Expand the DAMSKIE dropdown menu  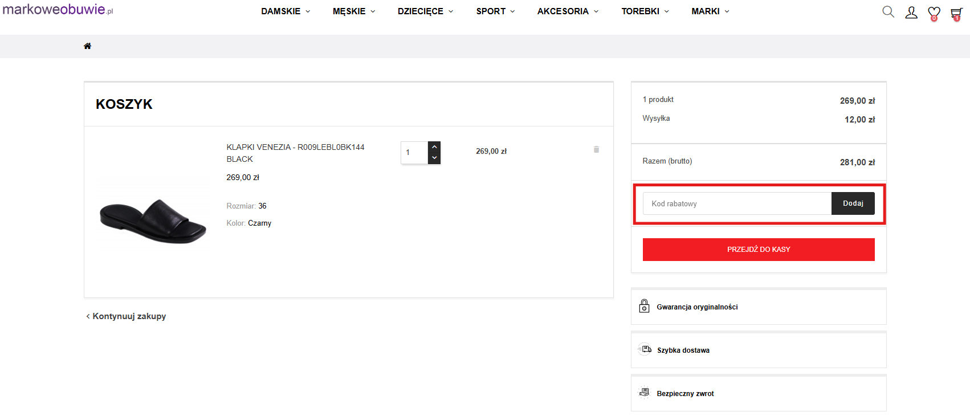tap(286, 11)
